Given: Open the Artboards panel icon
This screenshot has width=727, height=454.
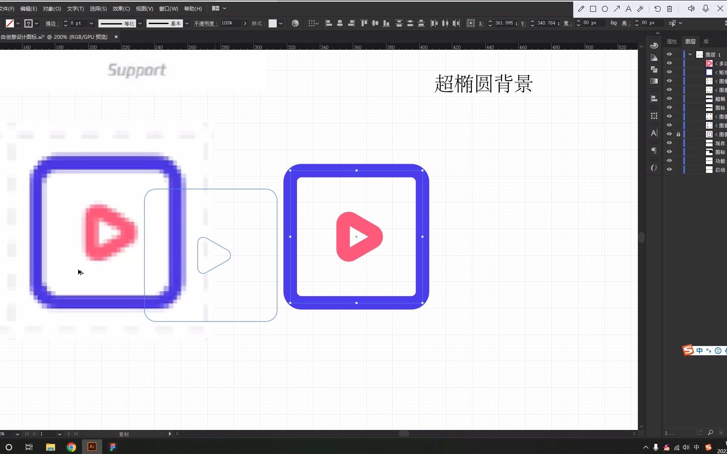Looking at the screenshot, I should pyautogui.click(x=654, y=116).
